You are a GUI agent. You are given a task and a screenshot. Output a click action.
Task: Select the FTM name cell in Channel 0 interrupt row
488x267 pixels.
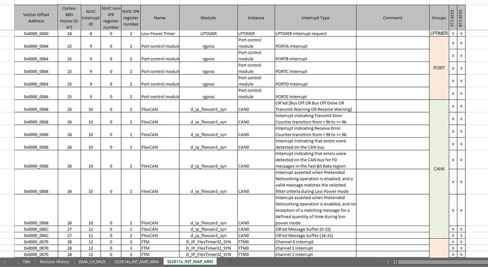pos(160,242)
